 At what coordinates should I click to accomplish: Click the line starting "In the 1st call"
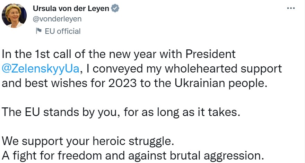pyautogui.click(x=119, y=54)
